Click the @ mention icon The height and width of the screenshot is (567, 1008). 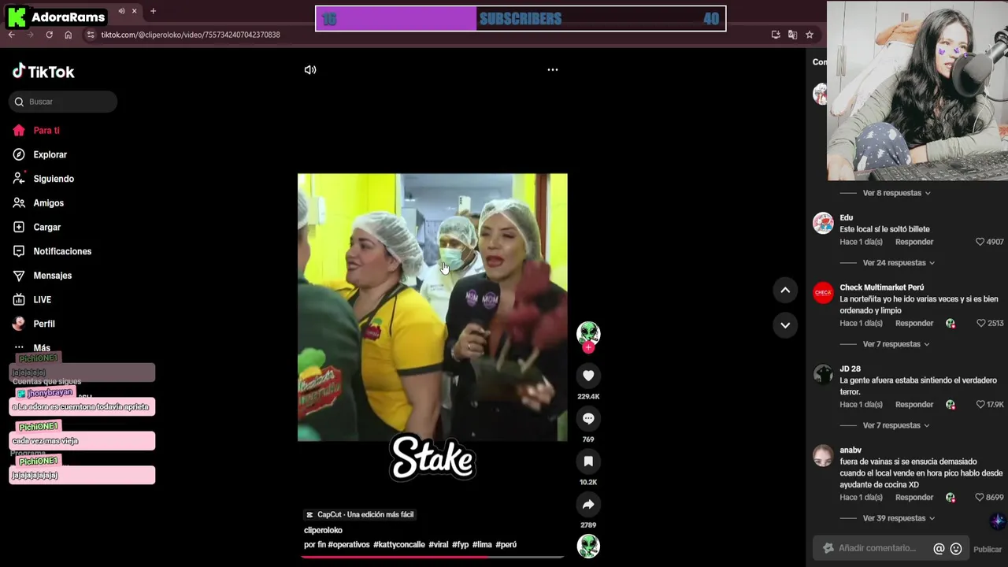(x=939, y=549)
